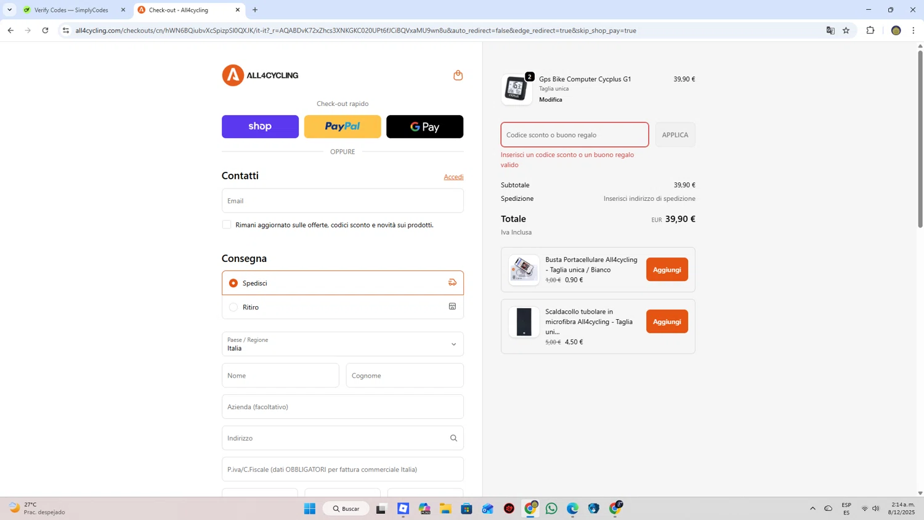View site information icon in address bar
The height and width of the screenshot is (520, 924).
coord(66,30)
